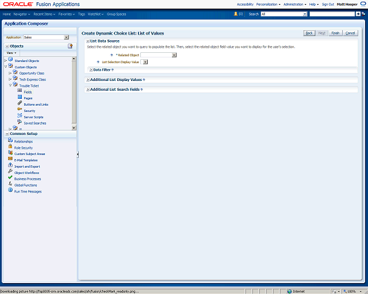Open the Help menu
Screen dimensions: 368x294
[314, 4]
